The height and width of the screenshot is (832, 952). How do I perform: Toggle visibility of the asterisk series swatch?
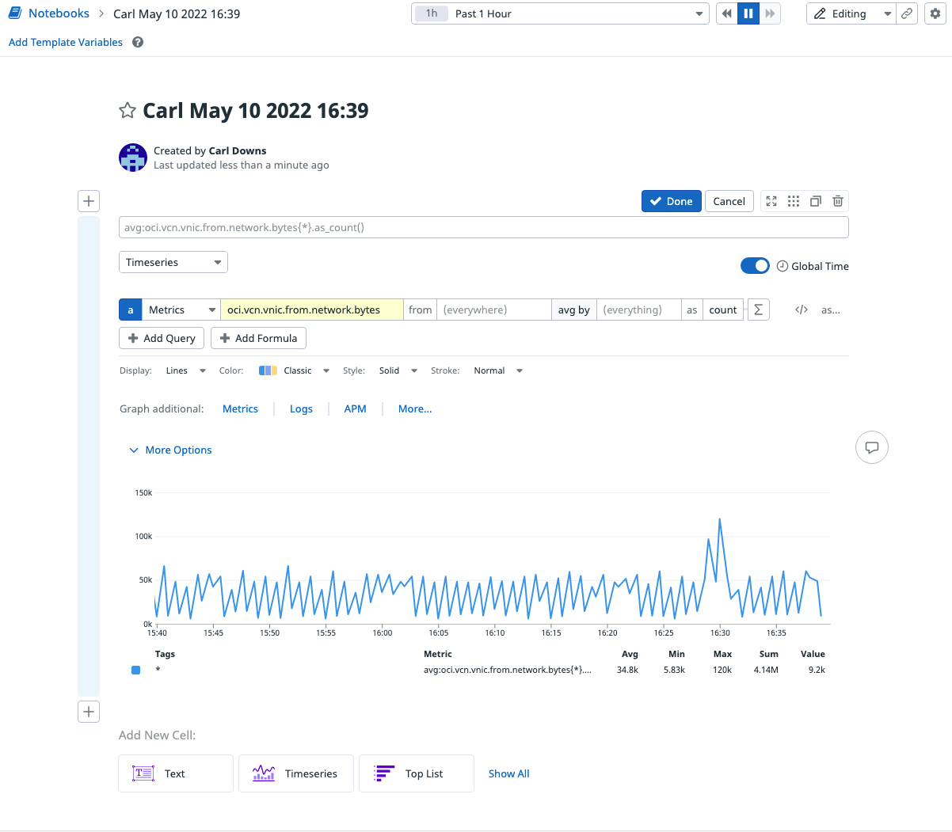pos(135,670)
